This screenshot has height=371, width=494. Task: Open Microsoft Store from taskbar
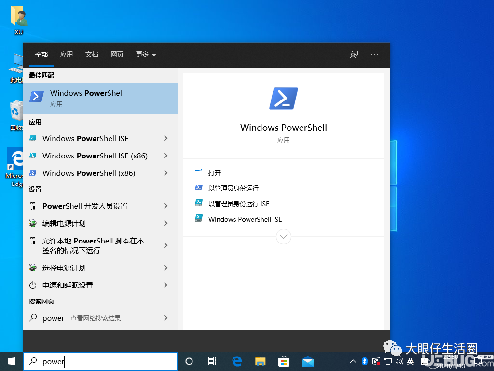[284, 361]
